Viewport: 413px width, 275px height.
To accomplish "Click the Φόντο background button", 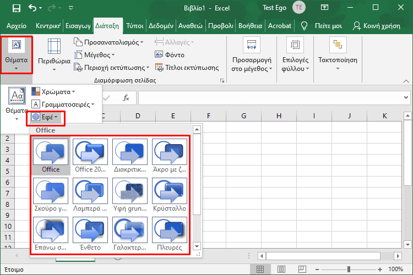I will click(x=170, y=55).
